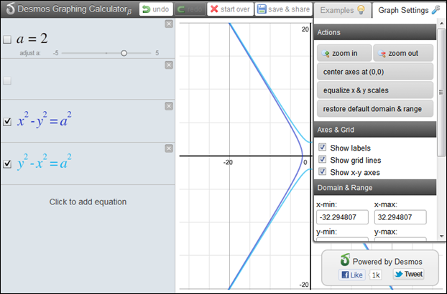This screenshot has height=294, width=447.
Task: Click the y²-x²=a² equation text
Action: click(x=45, y=162)
